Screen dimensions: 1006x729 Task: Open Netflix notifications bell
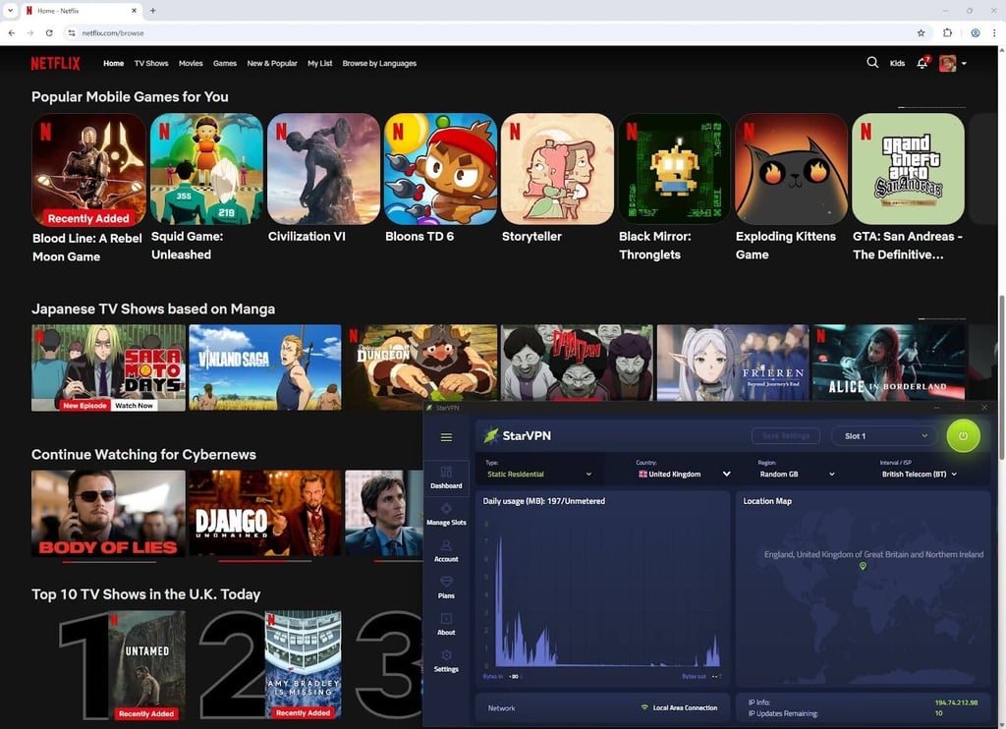[922, 63]
